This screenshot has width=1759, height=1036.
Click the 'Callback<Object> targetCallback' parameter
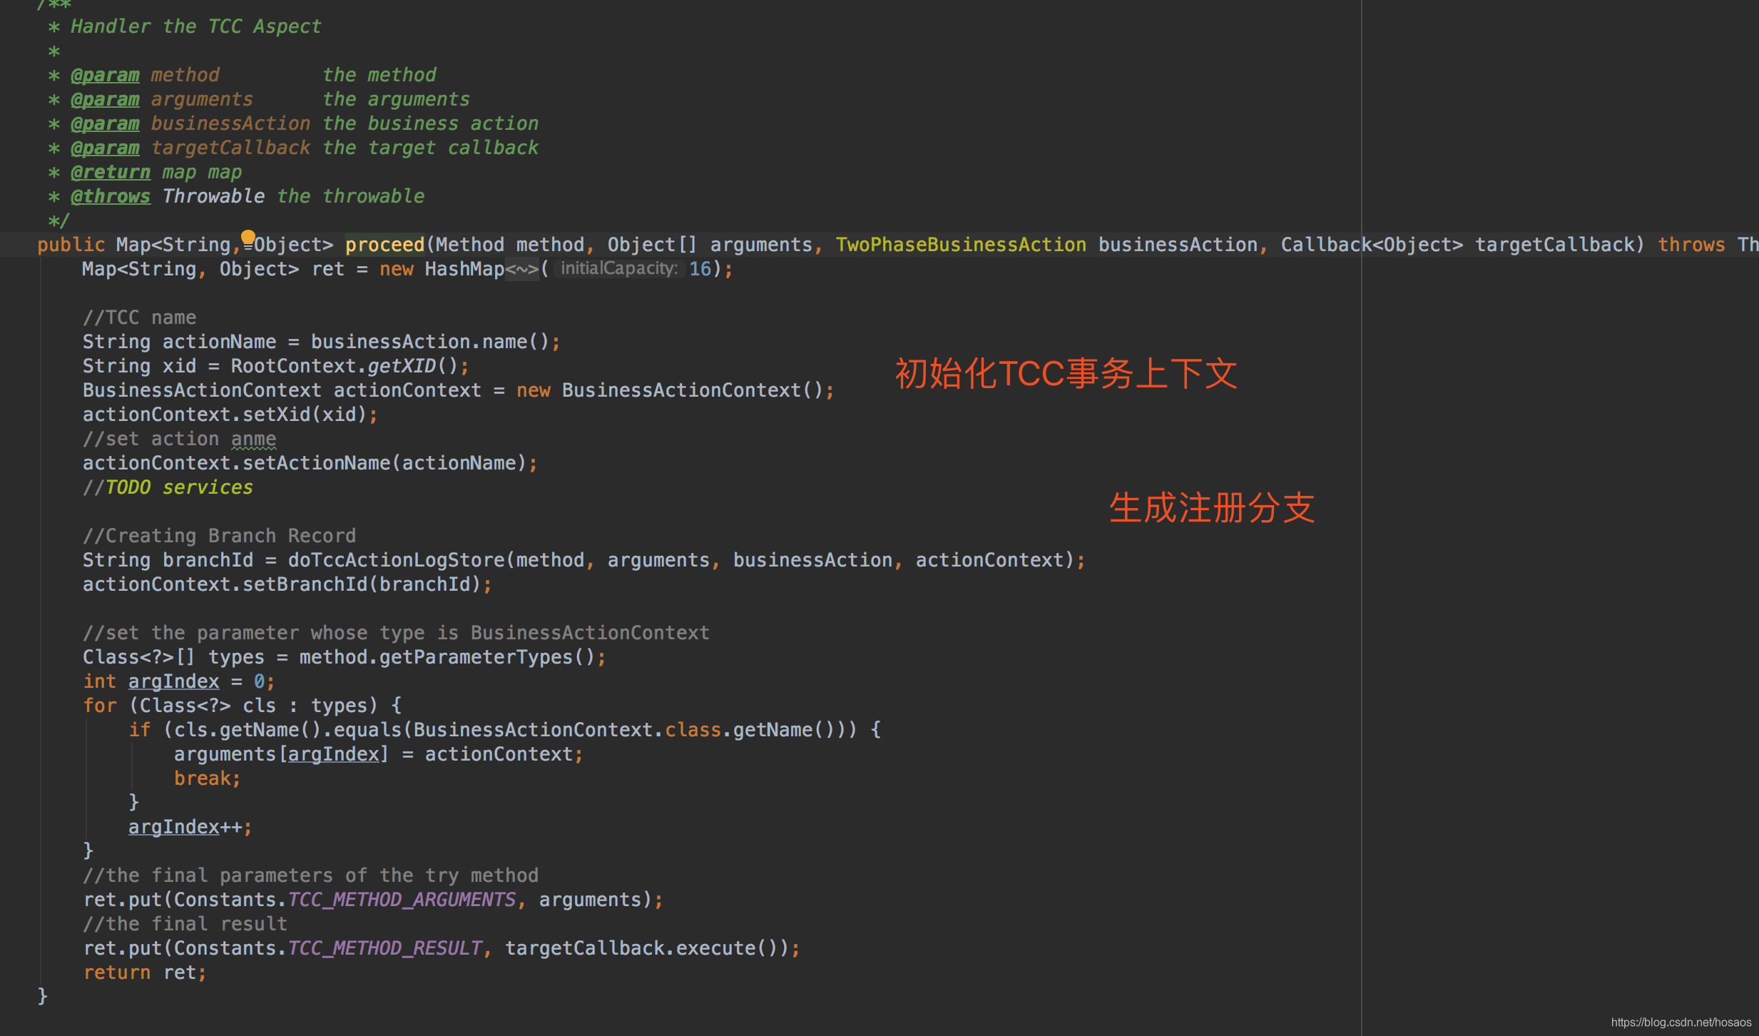pyautogui.click(x=1457, y=245)
